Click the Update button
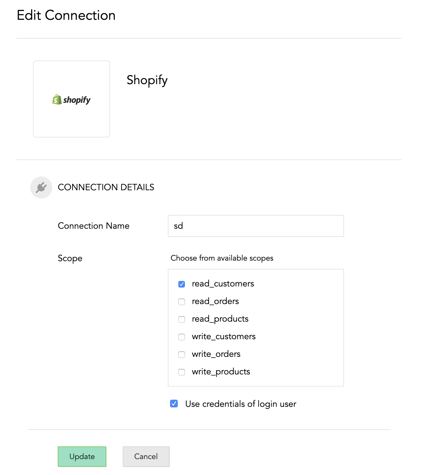Screen dimensions: 448x475 pyautogui.click(x=82, y=456)
